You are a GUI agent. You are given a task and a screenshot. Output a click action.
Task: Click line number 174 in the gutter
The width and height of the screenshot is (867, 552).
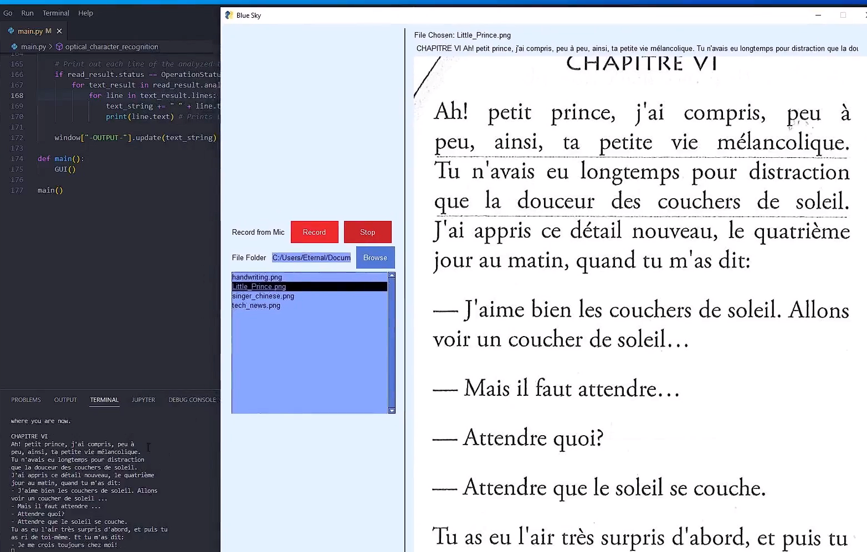click(x=17, y=158)
